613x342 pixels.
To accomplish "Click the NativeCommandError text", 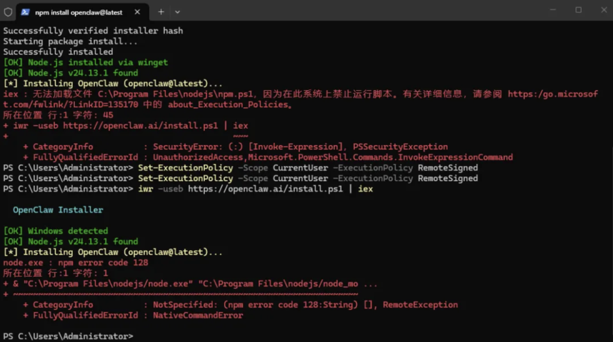I will pyautogui.click(x=198, y=315).
